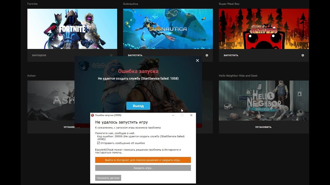Viewport: 330px width, 185px height.
Task: Launch Subnautica with ЗАПУСТИТЬ
Action: click(135, 55)
